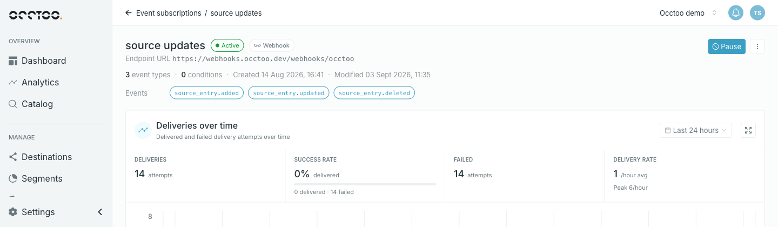The image size is (778, 227).
Task: Open the three-dot more options menu
Action: point(757,46)
